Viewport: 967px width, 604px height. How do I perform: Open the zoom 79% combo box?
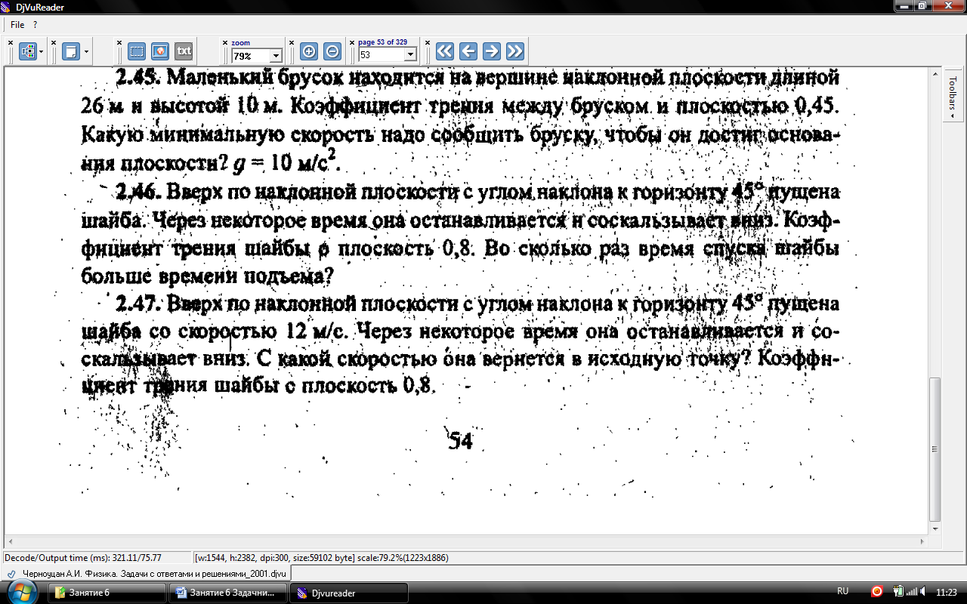point(256,55)
